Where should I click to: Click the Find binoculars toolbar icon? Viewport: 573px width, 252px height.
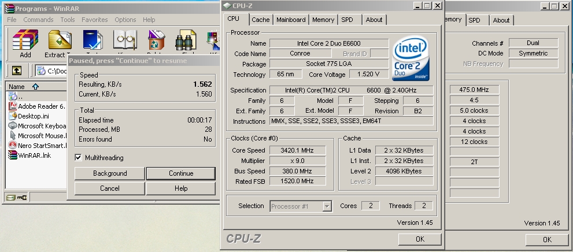(186, 39)
